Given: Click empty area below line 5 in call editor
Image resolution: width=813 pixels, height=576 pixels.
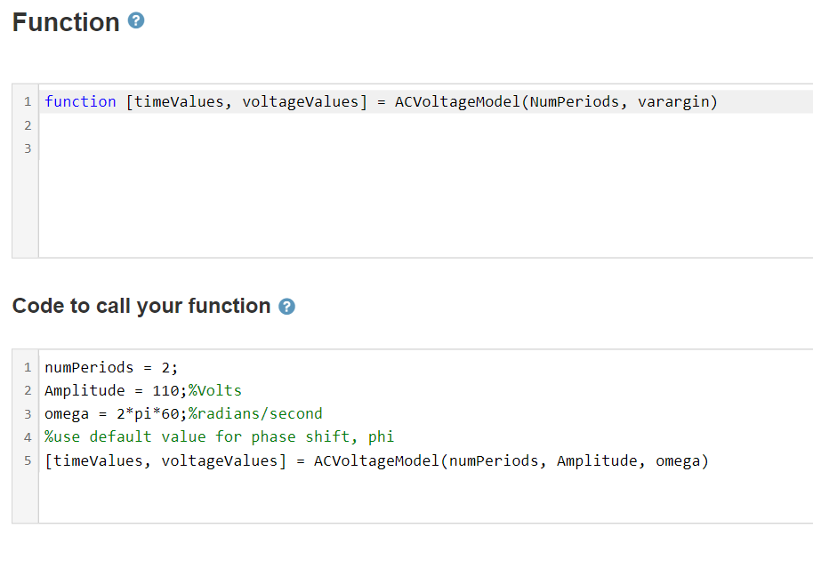Looking at the screenshot, I should (425, 497).
